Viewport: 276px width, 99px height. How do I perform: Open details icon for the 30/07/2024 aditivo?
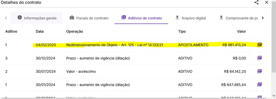[x=259, y=71]
